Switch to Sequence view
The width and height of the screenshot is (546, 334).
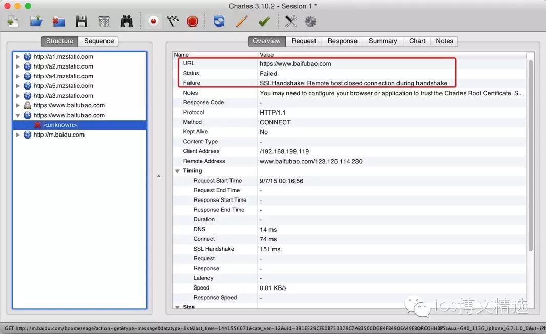(x=98, y=41)
